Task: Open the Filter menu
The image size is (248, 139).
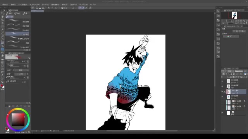Action: tap(73, 5)
